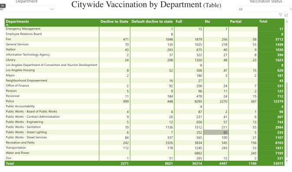Screen dimensions: 292x172
Task: Sort by the Decline to State column header
Action: point(114,21)
